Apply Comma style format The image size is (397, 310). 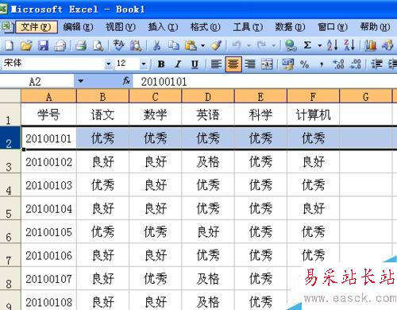point(322,64)
